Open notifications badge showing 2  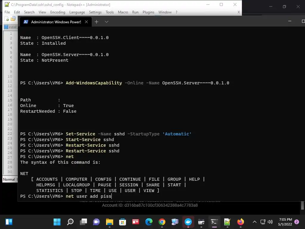(297, 222)
